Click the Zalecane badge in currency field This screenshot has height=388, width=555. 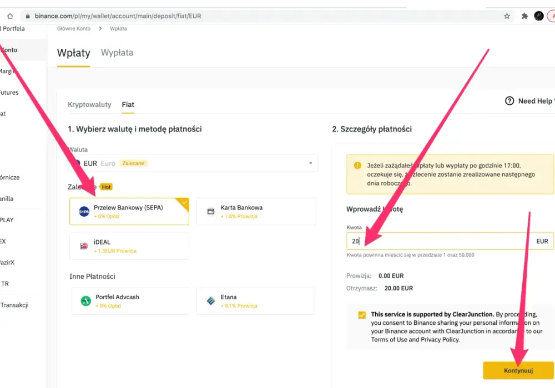(133, 164)
